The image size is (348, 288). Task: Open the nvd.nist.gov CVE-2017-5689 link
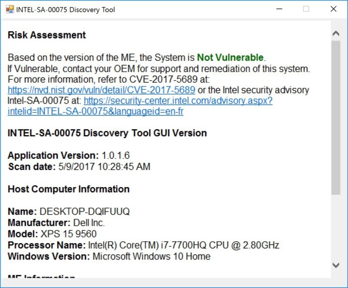click(101, 90)
